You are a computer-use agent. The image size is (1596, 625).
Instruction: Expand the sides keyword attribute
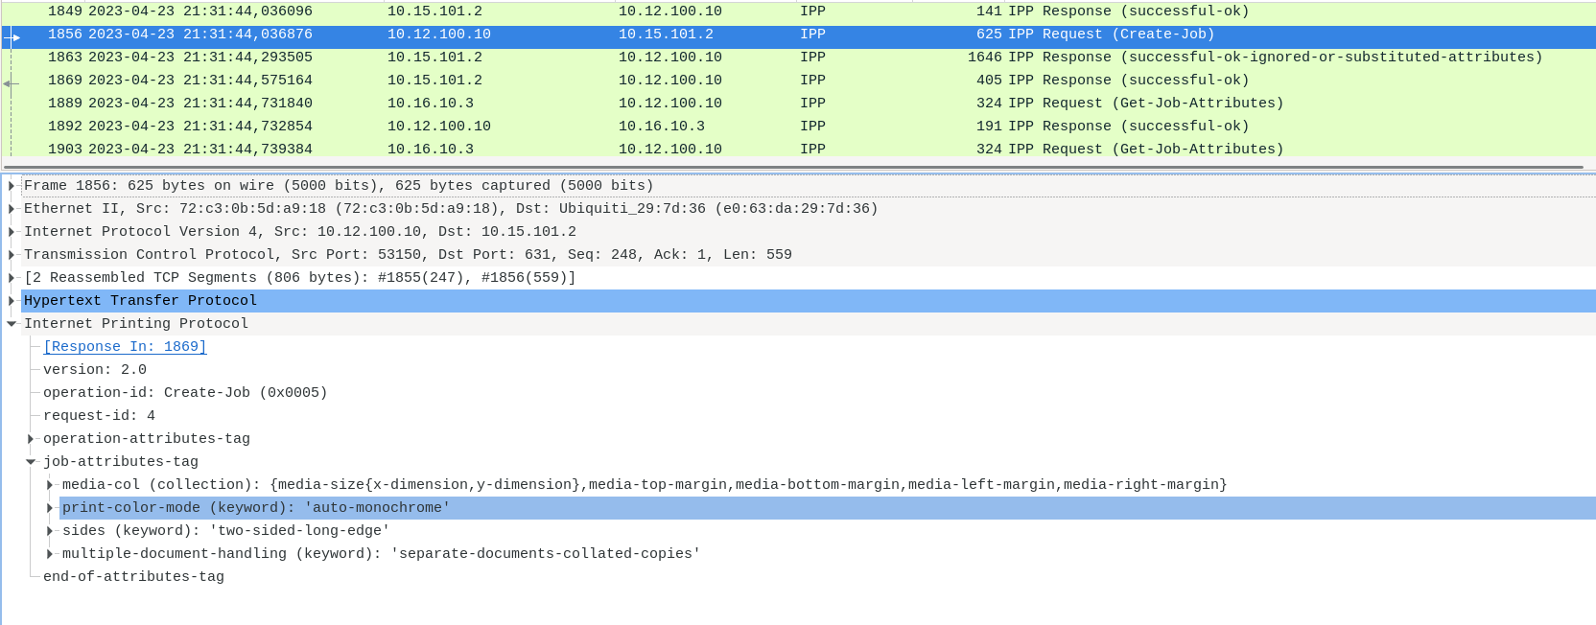[49, 530]
